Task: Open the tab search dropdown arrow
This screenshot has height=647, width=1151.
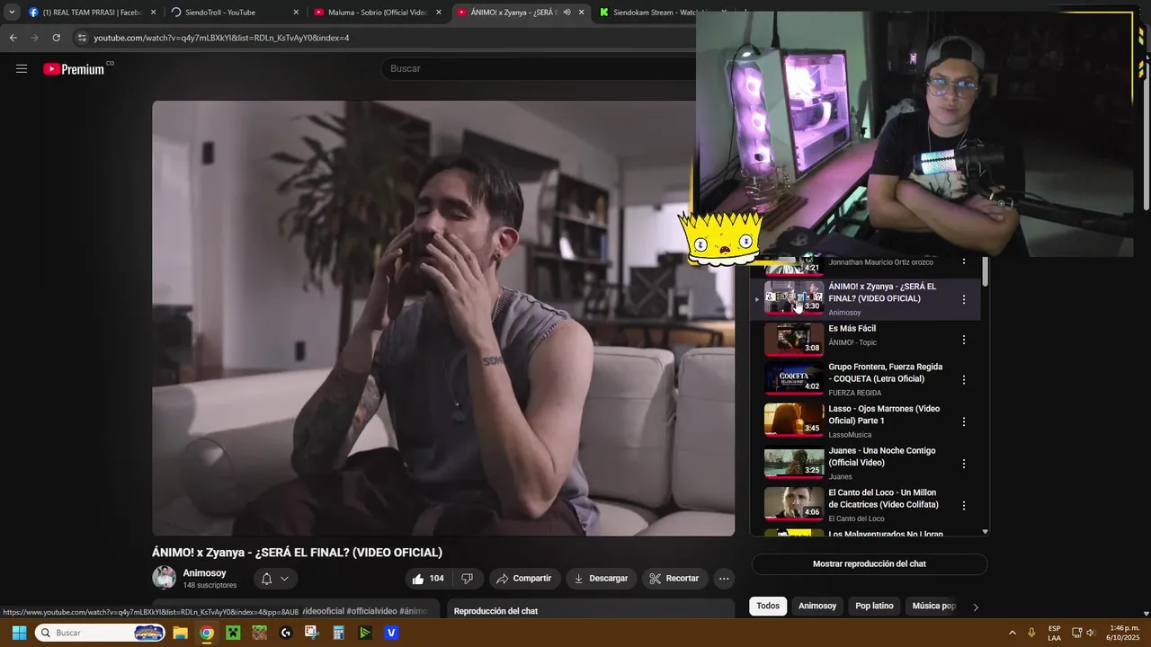Action: (12, 13)
